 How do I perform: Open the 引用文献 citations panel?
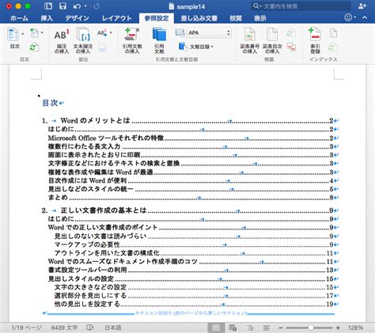coord(159,41)
